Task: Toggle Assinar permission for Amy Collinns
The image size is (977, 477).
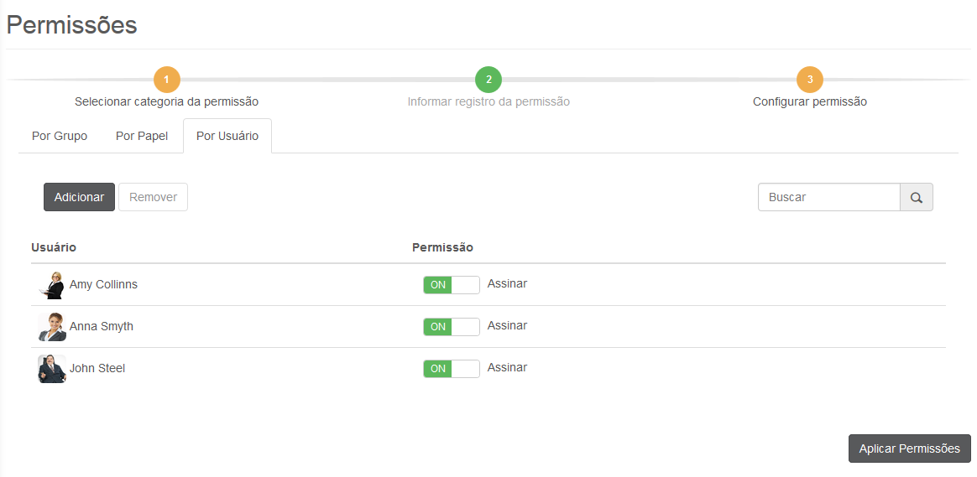Action: tap(452, 285)
